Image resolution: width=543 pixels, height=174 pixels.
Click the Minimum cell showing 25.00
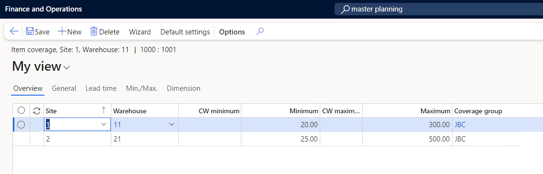point(281,139)
